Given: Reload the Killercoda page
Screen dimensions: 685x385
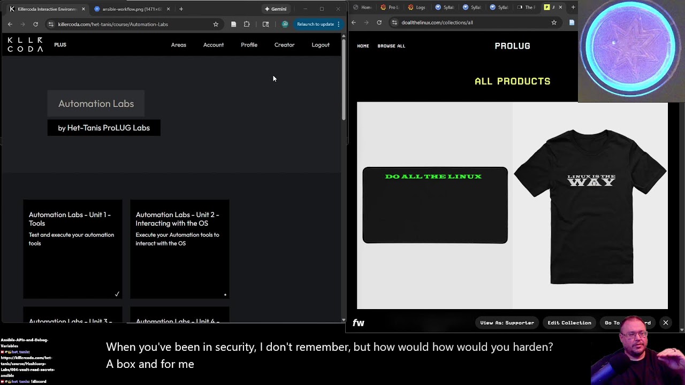Looking at the screenshot, I should [35, 24].
